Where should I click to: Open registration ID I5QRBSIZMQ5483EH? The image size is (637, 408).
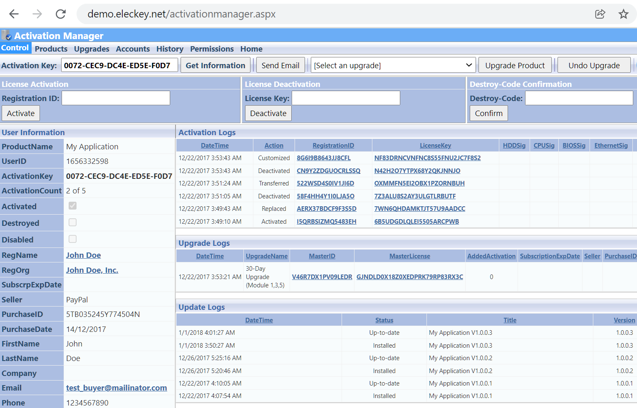(327, 222)
